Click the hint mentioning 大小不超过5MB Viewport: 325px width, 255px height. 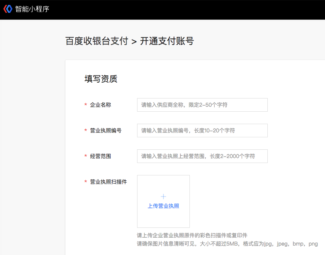click(227, 244)
